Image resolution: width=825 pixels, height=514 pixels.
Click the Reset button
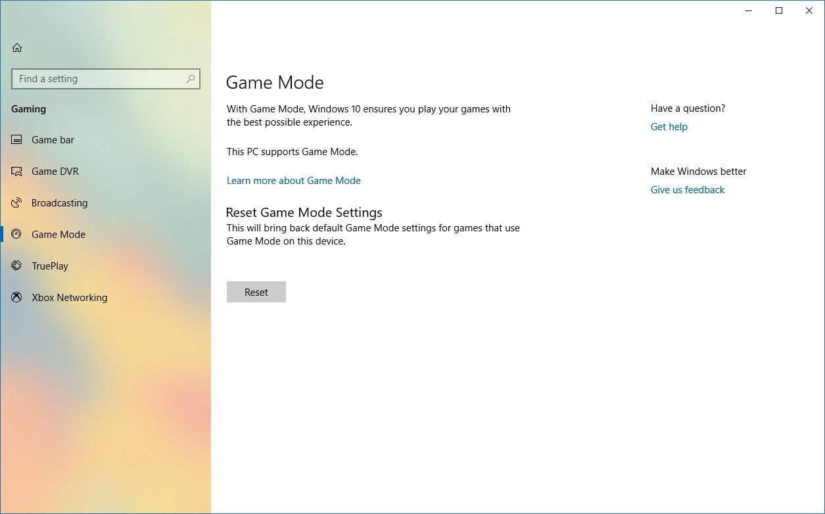coord(256,292)
